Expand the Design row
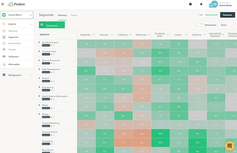 pos(39,114)
